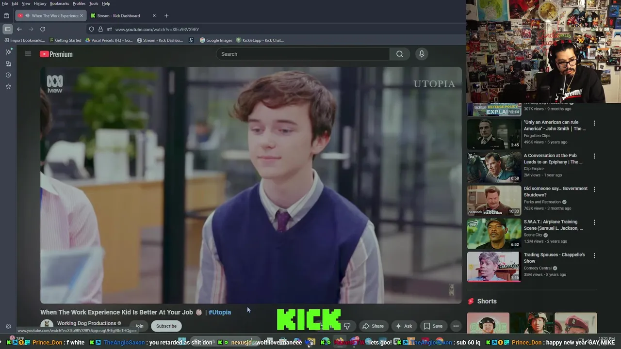Image resolution: width=621 pixels, height=349 pixels.
Task: Open more options for the John Smith video
Action: (x=594, y=123)
